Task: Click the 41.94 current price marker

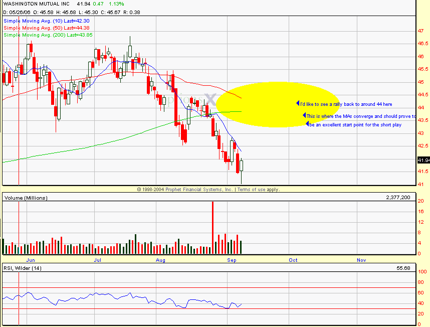Action: click(x=423, y=160)
